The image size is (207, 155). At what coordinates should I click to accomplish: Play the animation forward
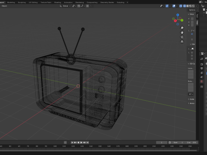tap(81, 143)
